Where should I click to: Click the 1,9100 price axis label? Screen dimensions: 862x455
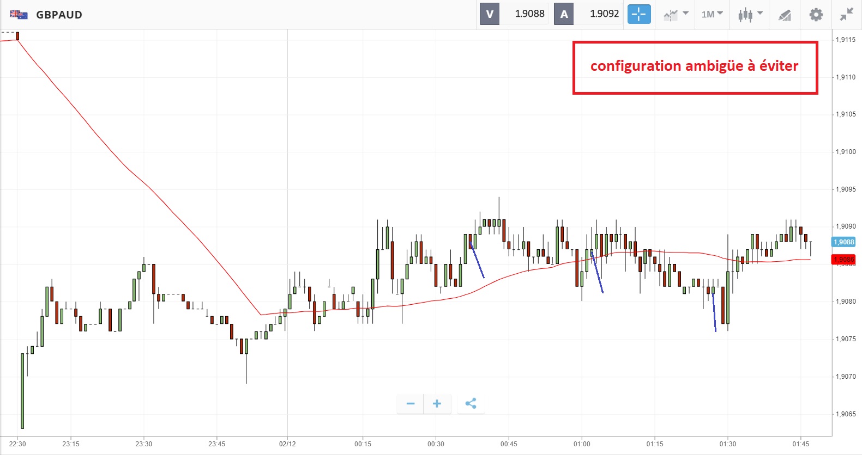coord(846,152)
